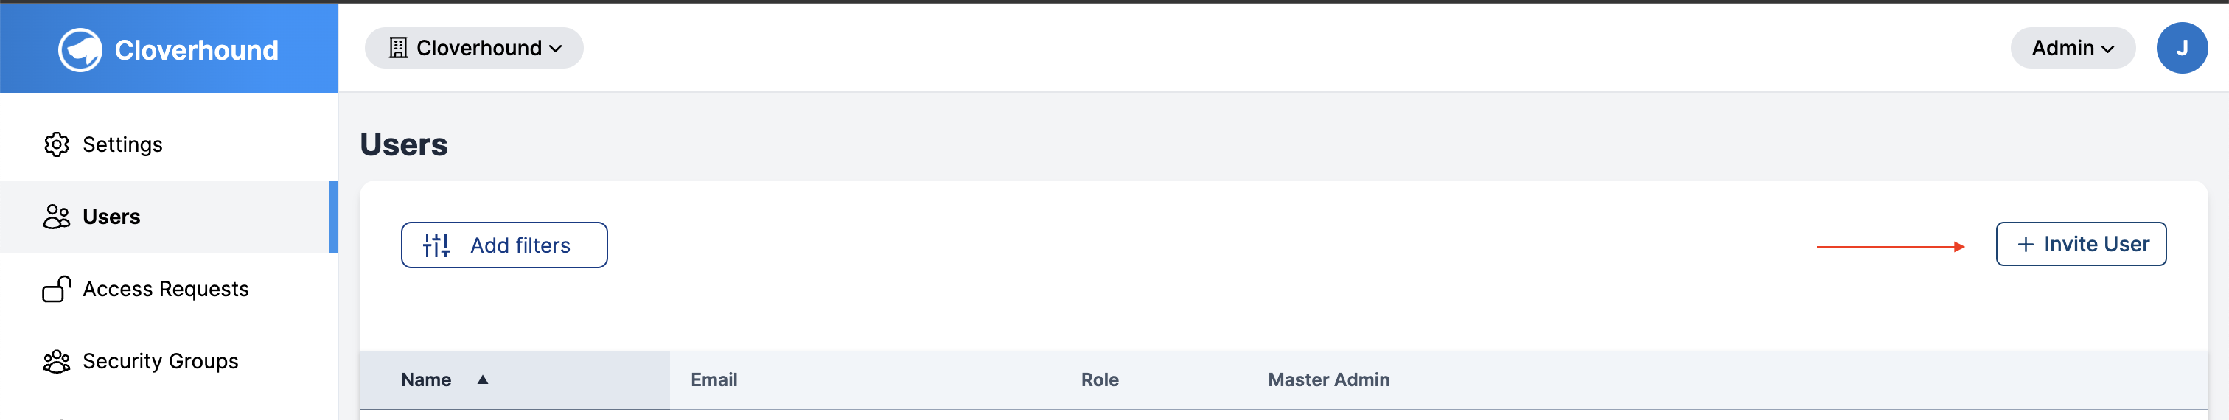This screenshot has width=2229, height=420.
Task: Click the Invite User button
Action: (2081, 245)
